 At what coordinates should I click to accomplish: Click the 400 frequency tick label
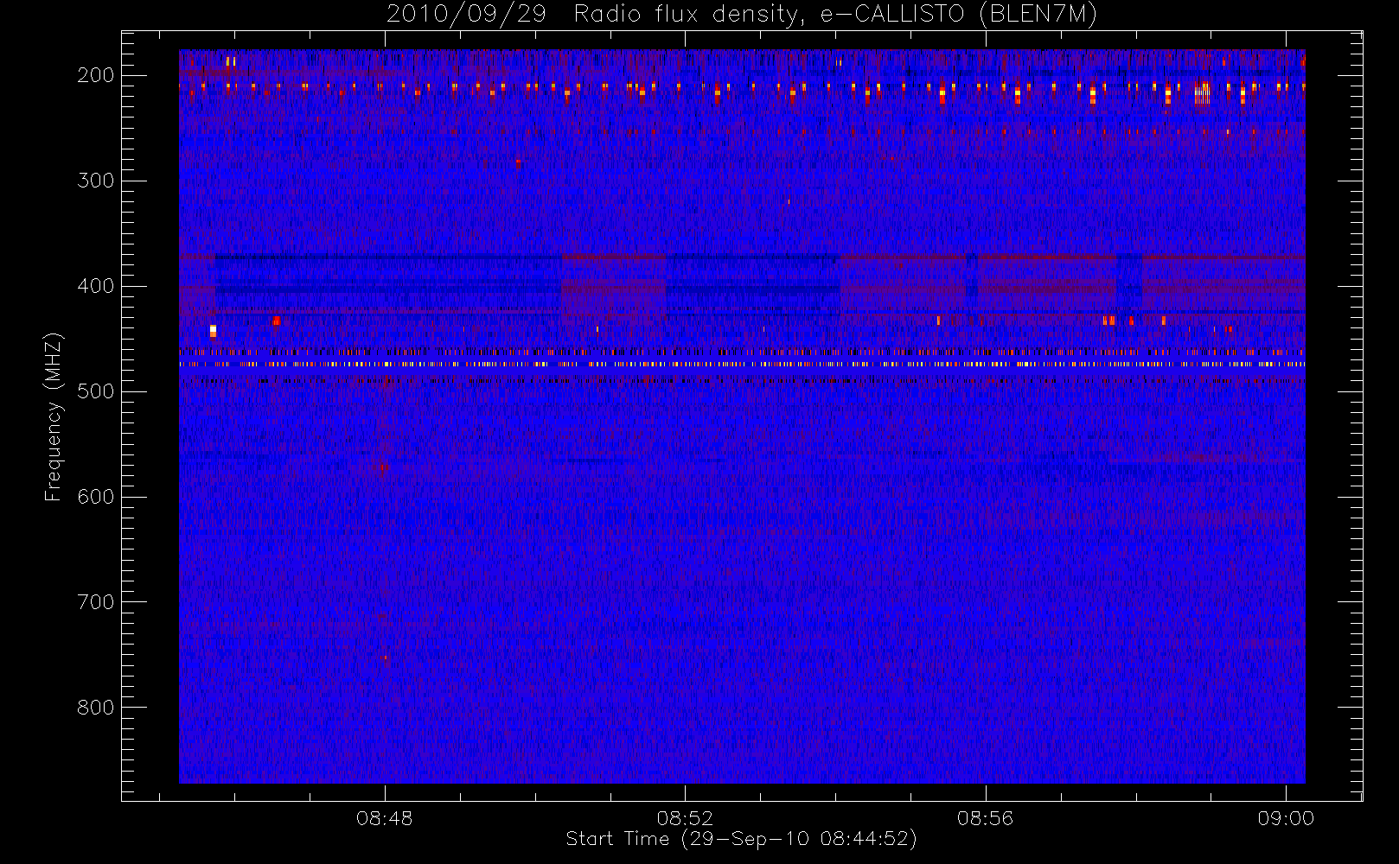[96, 286]
